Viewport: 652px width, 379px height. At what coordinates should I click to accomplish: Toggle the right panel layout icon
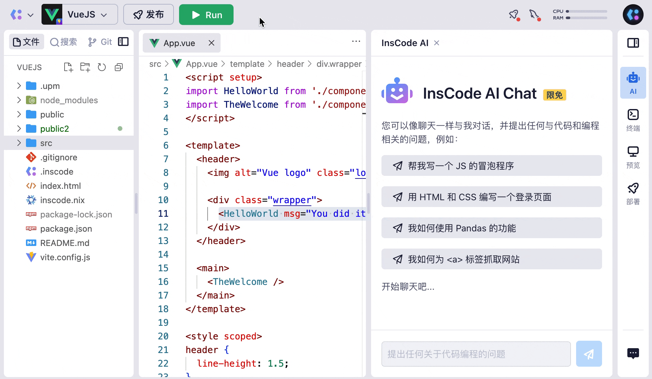click(633, 43)
